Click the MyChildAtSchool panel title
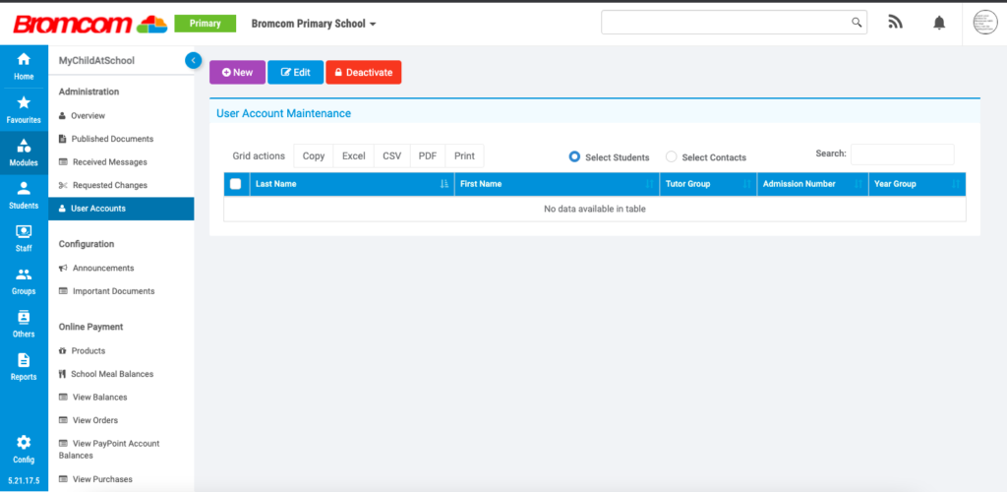This screenshot has height=492, width=1007. coord(96,60)
